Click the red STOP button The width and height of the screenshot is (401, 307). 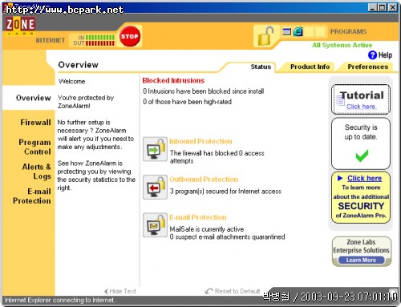pos(129,36)
